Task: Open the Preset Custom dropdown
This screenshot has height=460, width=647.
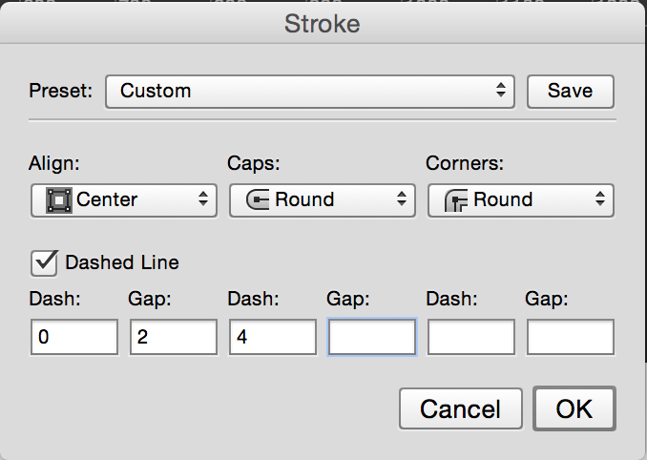Action: [310, 92]
